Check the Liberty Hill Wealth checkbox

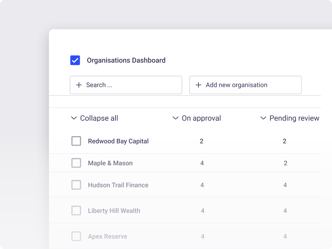tap(76, 210)
